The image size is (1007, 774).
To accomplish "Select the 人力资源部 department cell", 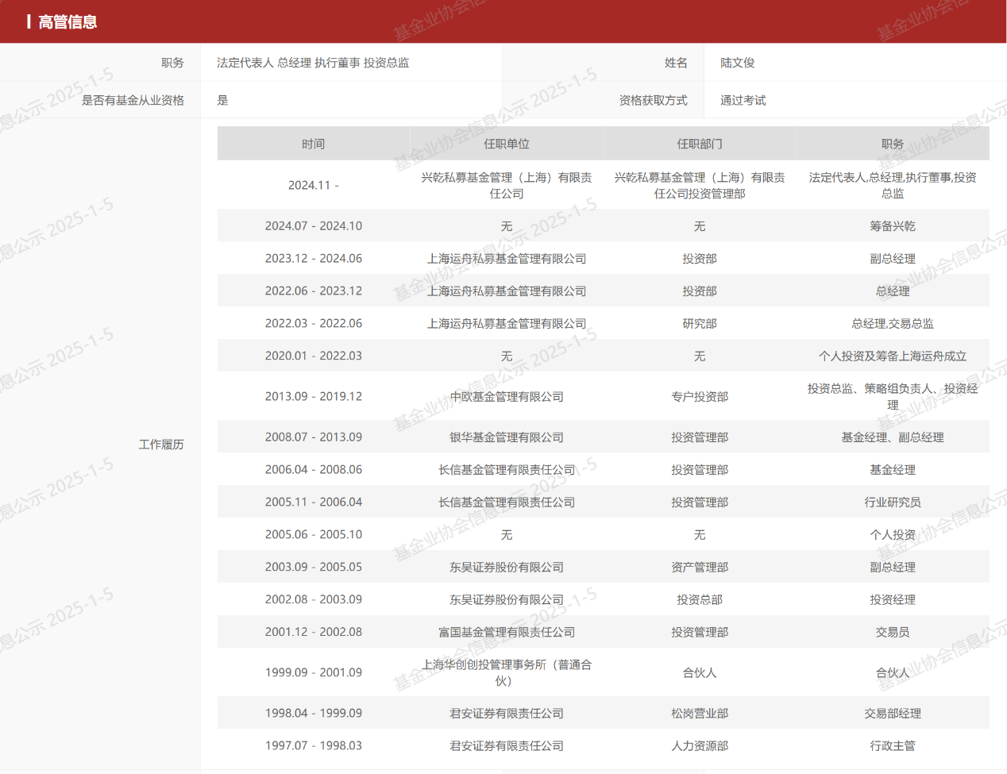I will point(699,746).
